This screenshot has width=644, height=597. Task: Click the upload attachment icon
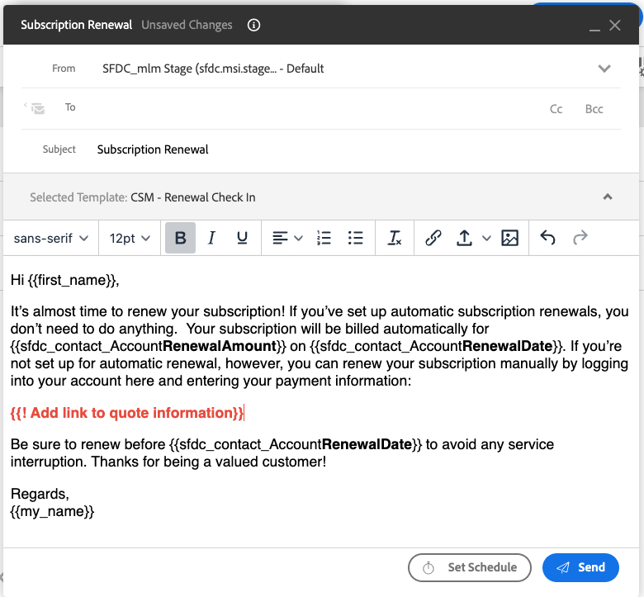click(x=465, y=238)
